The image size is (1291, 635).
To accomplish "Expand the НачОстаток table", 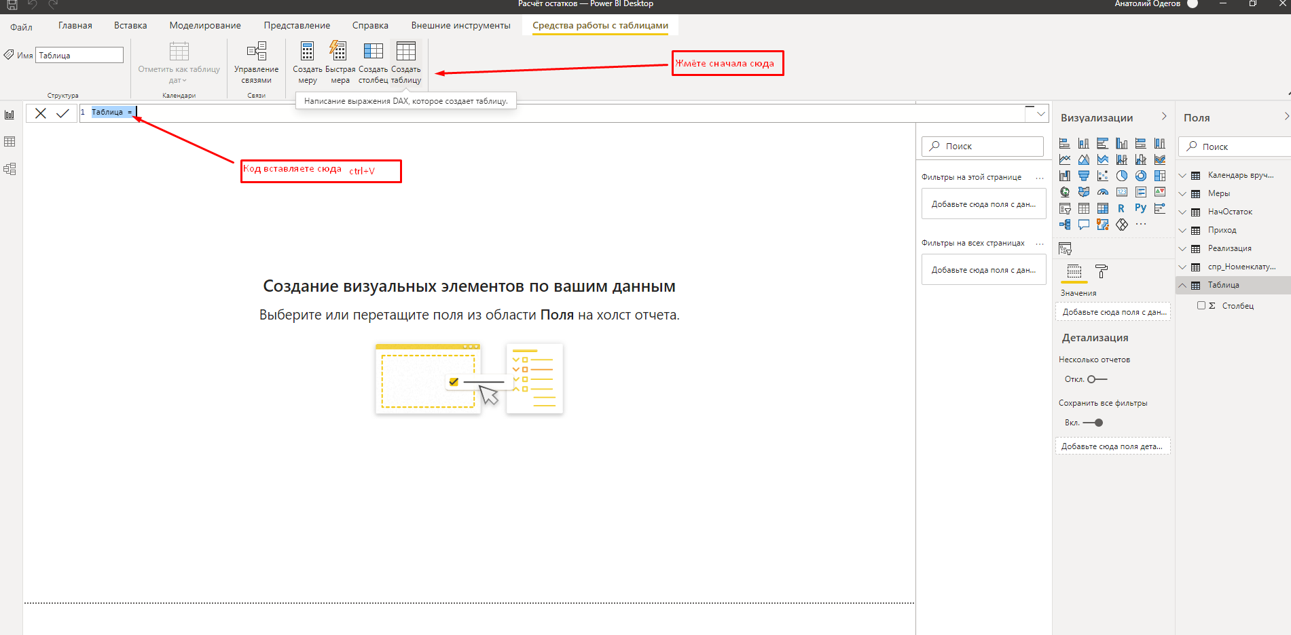I will 1182,212.
